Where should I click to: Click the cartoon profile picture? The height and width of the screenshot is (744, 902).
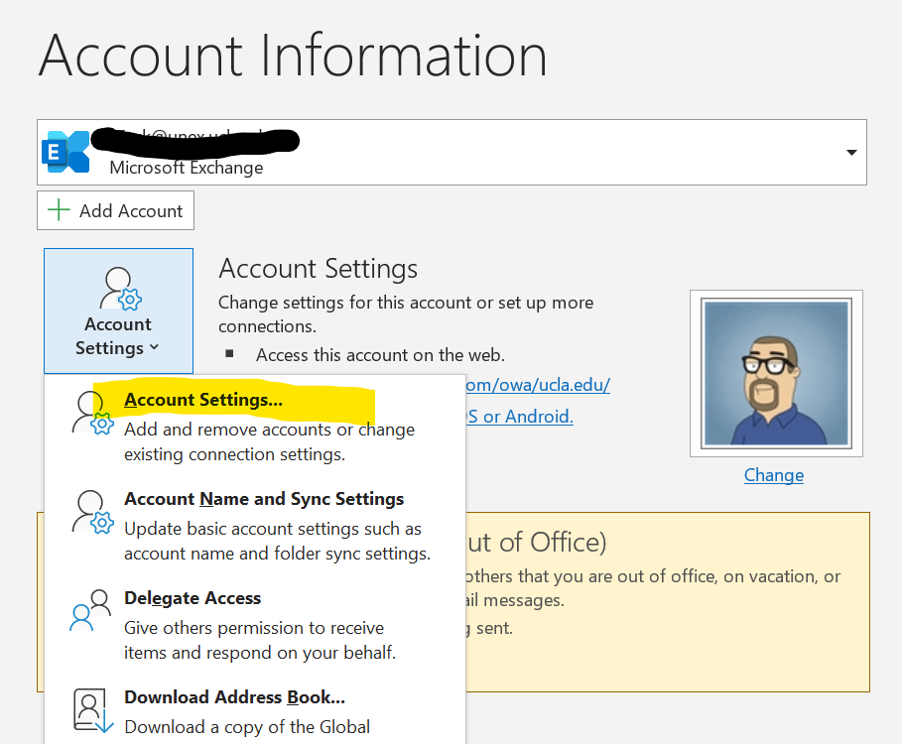(775, 373)
